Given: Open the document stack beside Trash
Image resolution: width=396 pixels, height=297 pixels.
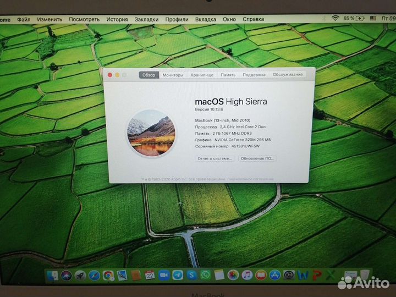Looking at the screenshot, I should (351, 276).
